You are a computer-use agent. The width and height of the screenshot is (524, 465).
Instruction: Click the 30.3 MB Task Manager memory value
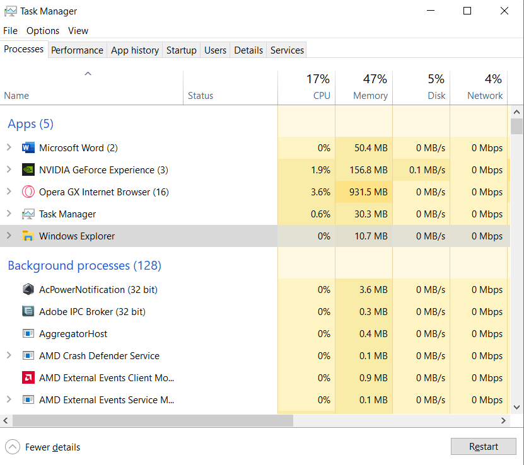[x=371, y=214]
